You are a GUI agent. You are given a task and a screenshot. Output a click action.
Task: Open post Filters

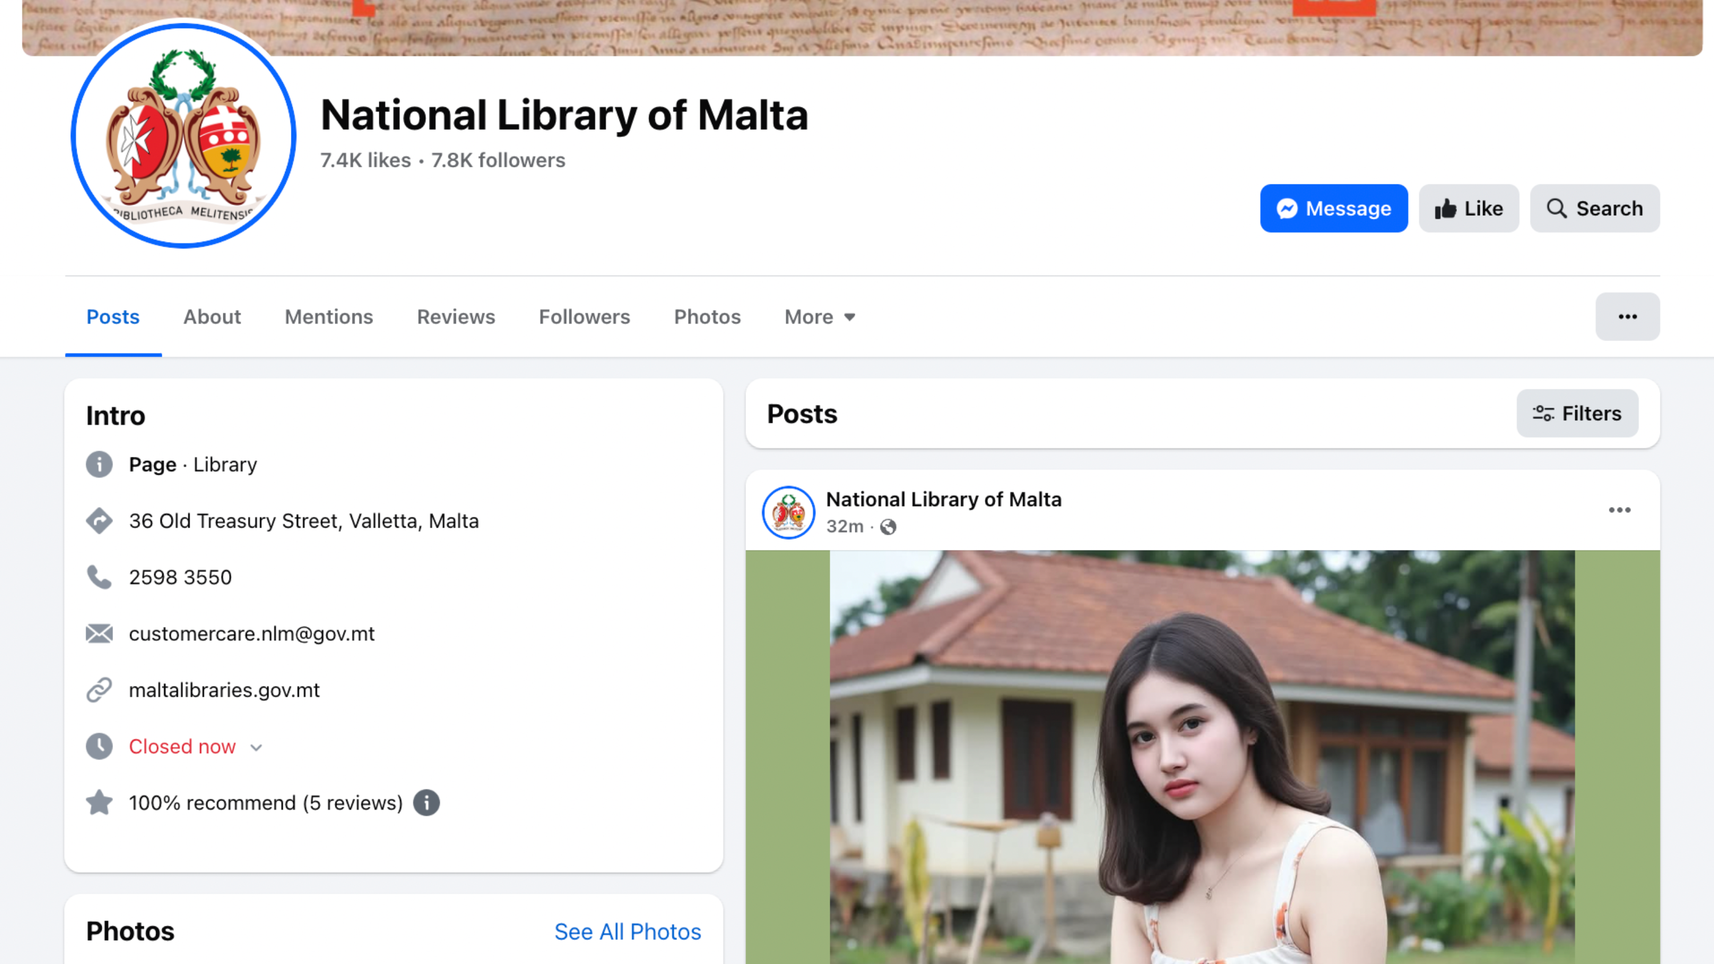pos(1577,413)
